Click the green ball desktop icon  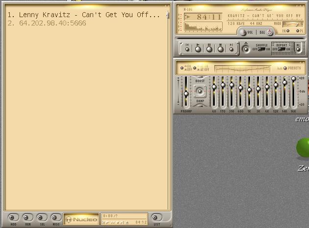click(303, 148)
